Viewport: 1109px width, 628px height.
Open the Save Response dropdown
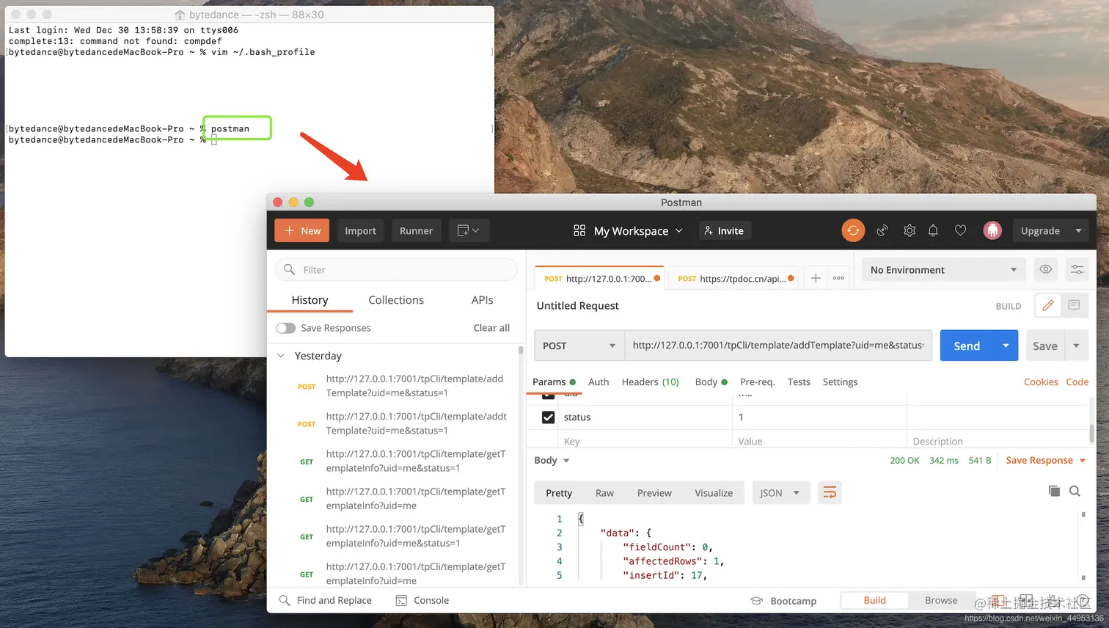pyautogui.click(x=1045, y=460)
